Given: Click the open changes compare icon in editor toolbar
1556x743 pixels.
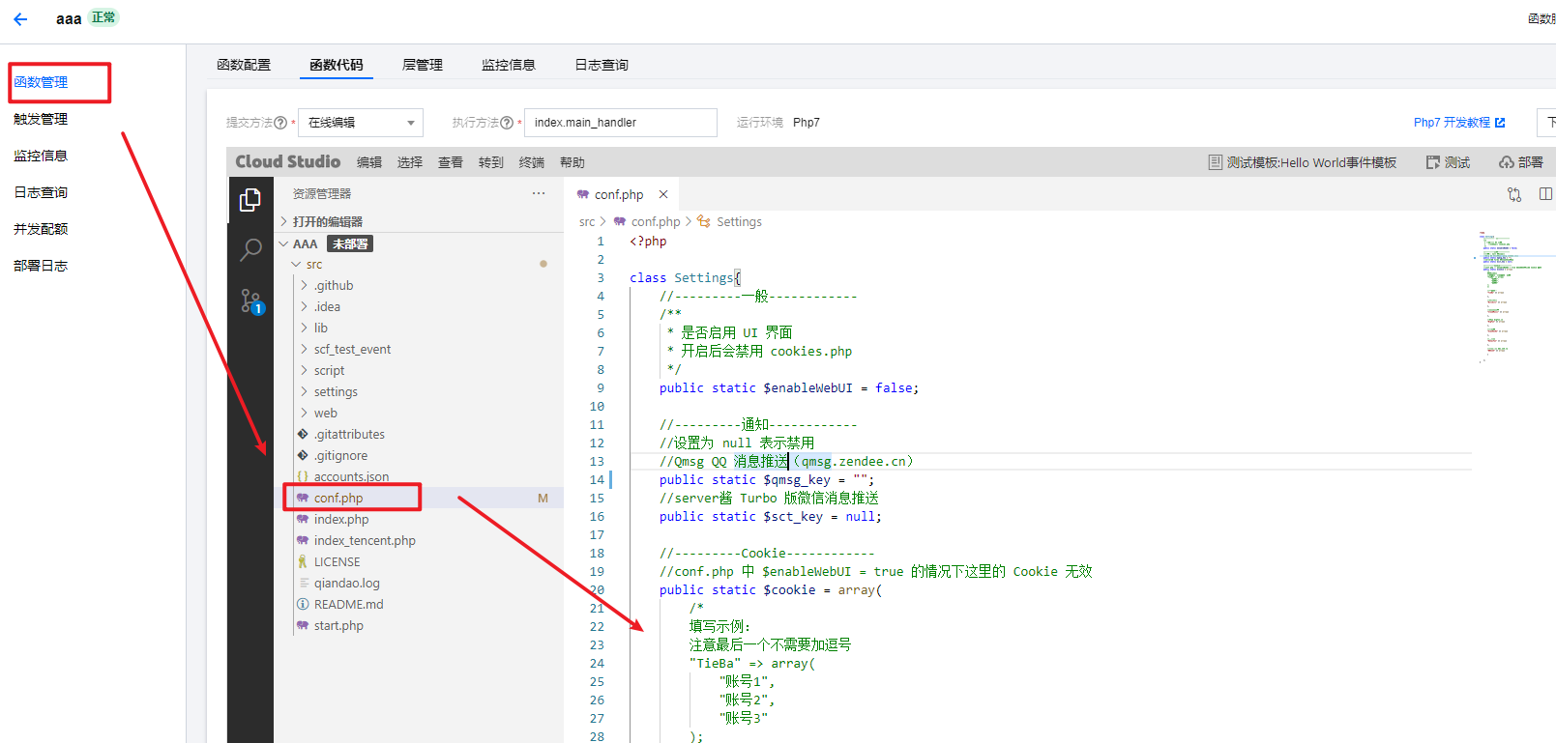Looking at the screenshot, I should click(1514, 194).
